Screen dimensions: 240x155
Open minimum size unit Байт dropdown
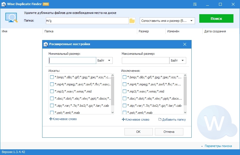(104, 60)
